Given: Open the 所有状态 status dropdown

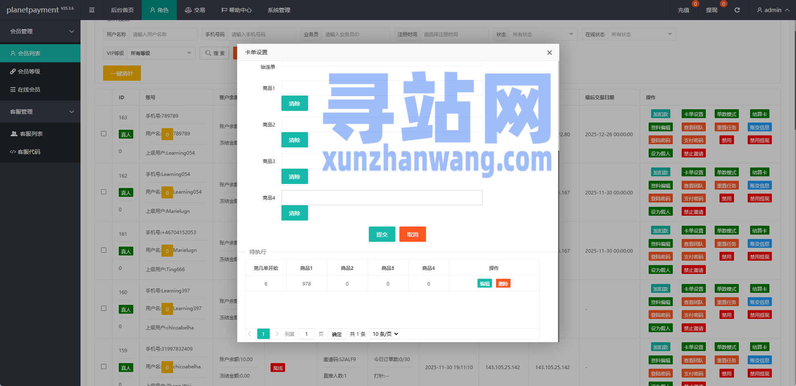Looking at the screenshot, I should coord(543,34).
